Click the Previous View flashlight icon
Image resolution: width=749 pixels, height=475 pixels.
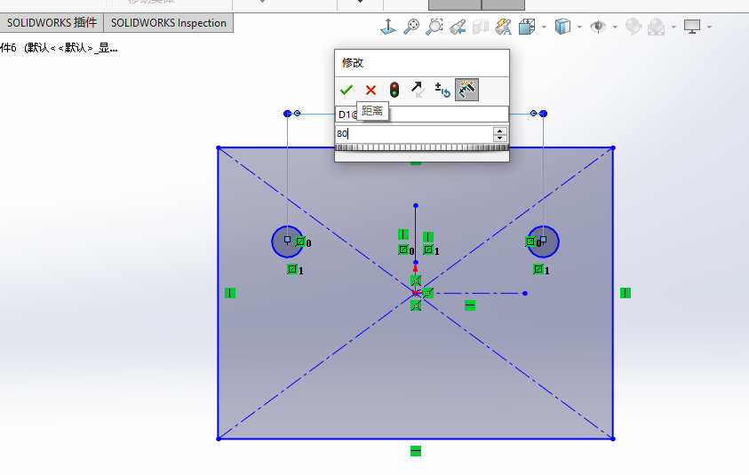tap(458, 27)
